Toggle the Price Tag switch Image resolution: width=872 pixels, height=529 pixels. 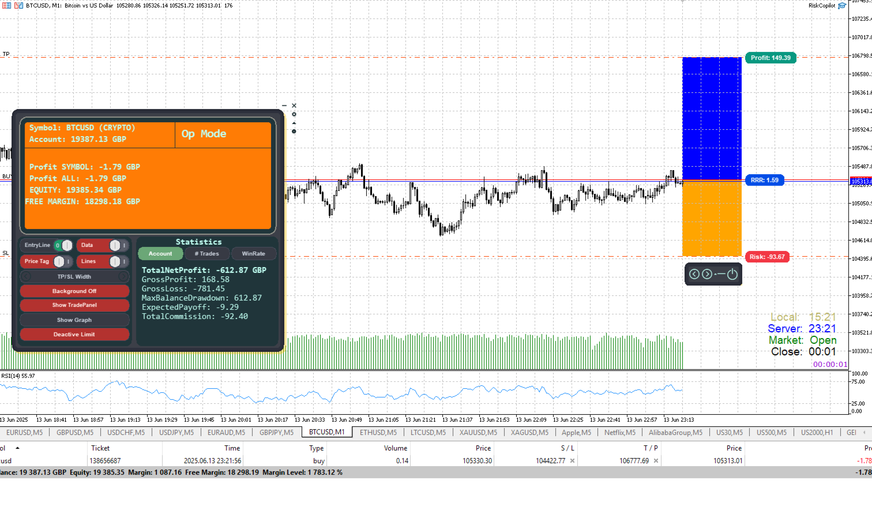click(63, 261)
